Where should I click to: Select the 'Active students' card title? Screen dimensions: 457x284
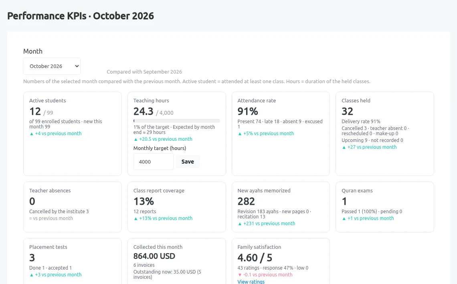48,100
